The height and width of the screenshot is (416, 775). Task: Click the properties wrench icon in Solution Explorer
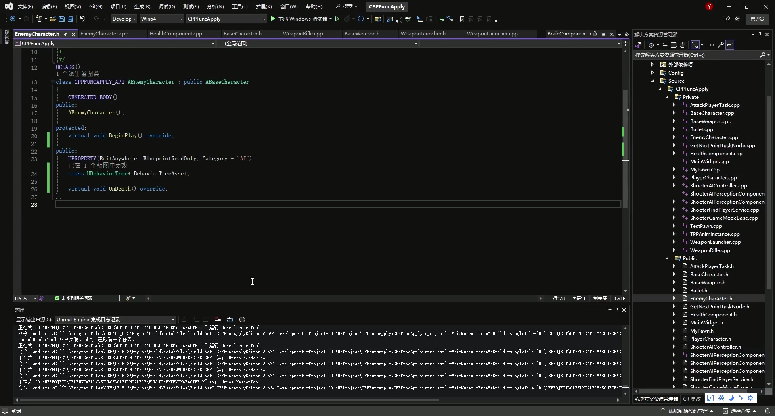(x=721, y=45)
